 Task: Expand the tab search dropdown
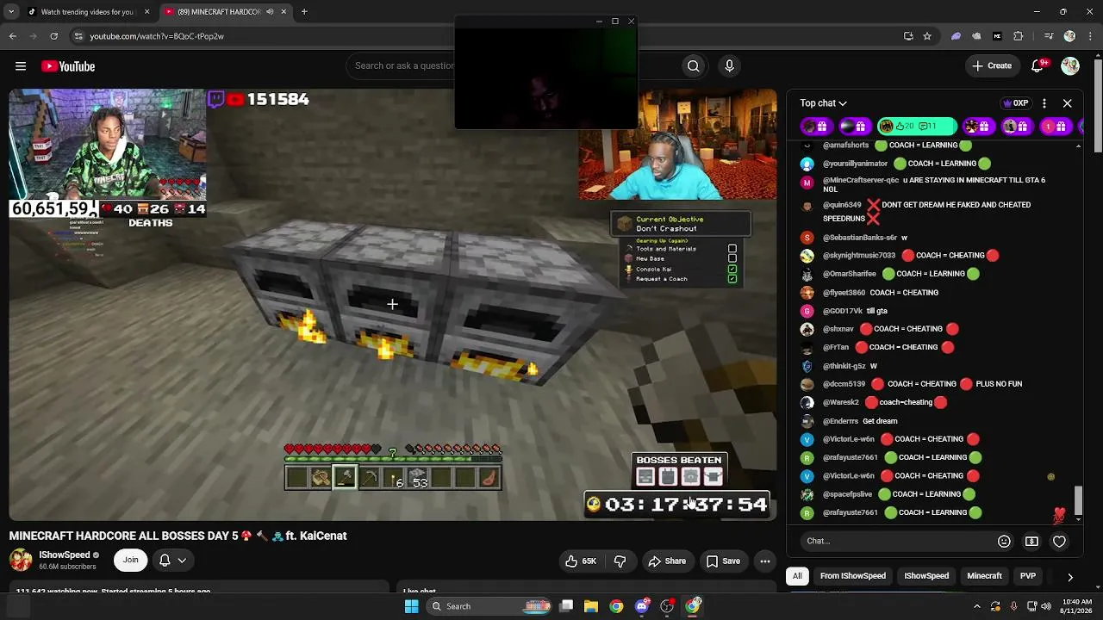pyautogui.click(x=12, y=12)
